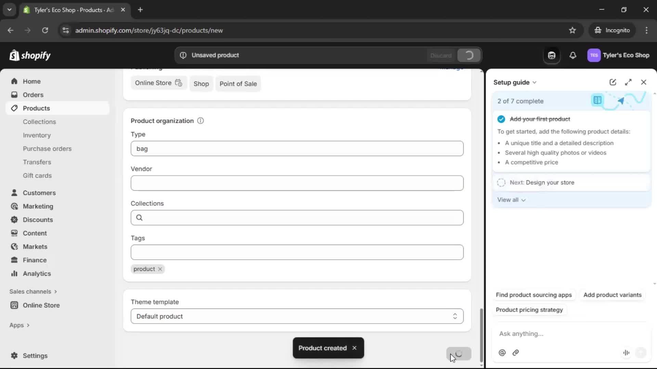The width and height of the screenshot is (657, 369).
Task: Expand the View all setup tasks dropdown
Action: point(511,200)
